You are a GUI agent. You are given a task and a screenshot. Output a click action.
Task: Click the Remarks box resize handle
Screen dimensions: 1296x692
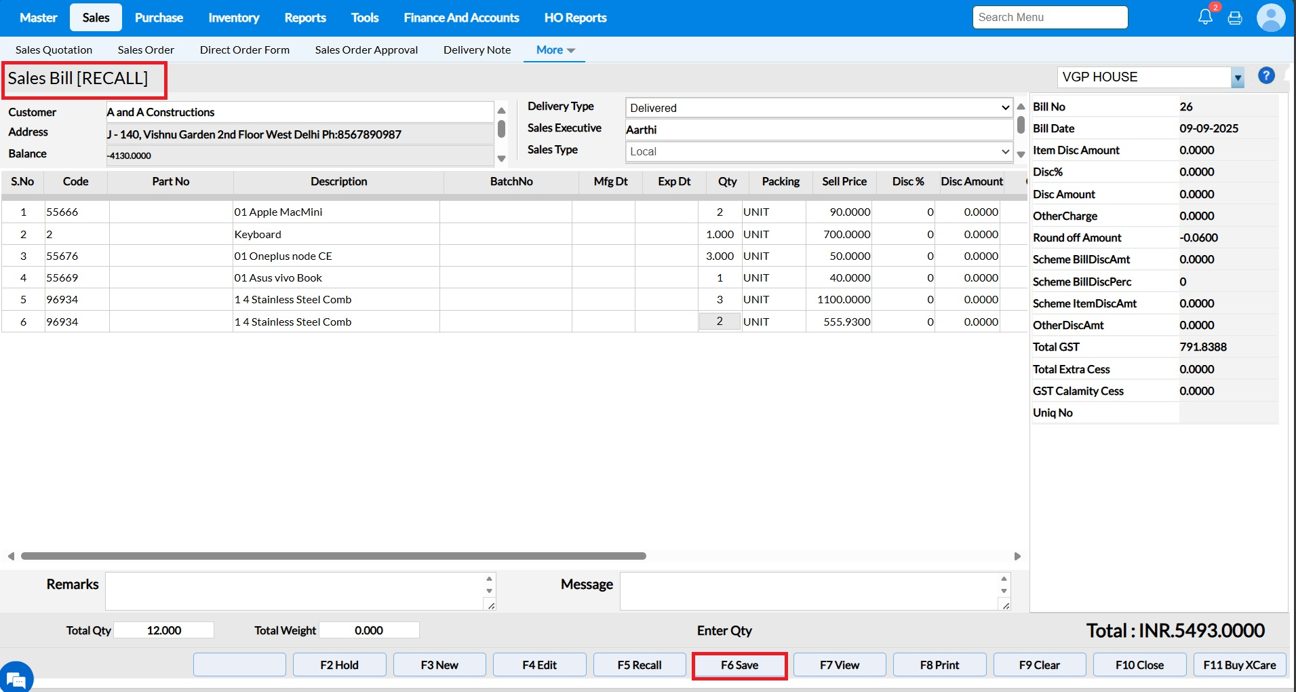coord(491,605)
